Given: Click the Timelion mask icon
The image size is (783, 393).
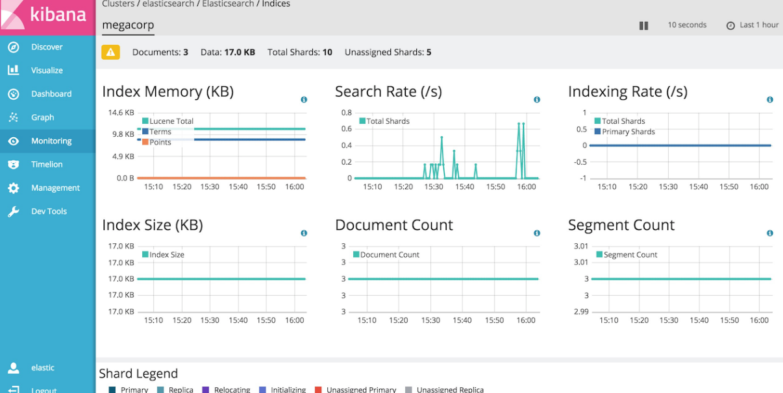Looking at the screenshot, I should (13, 165).
